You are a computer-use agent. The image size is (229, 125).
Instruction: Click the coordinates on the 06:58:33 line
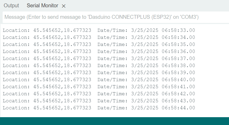(x=62, y=30)
